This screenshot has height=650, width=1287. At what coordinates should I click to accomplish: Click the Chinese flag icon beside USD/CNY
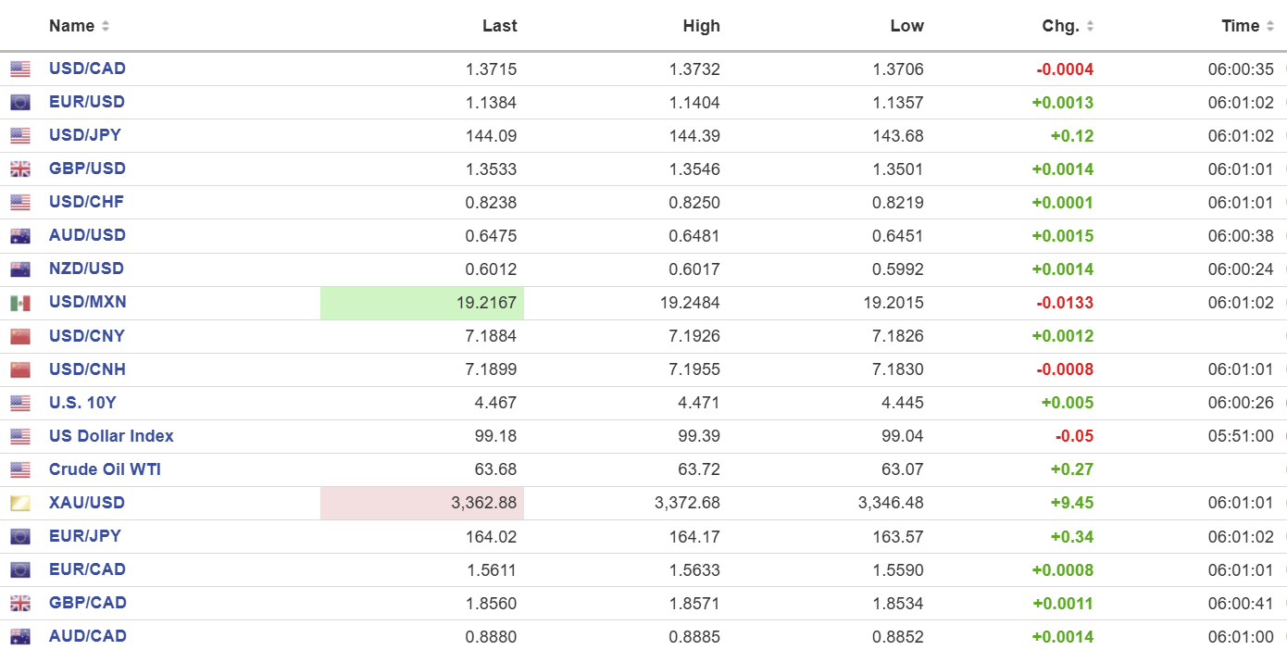tap(20, 336)
